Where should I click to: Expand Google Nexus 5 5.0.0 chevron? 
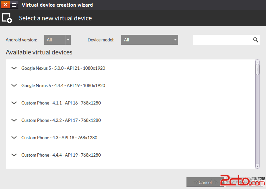coord(14,68)
